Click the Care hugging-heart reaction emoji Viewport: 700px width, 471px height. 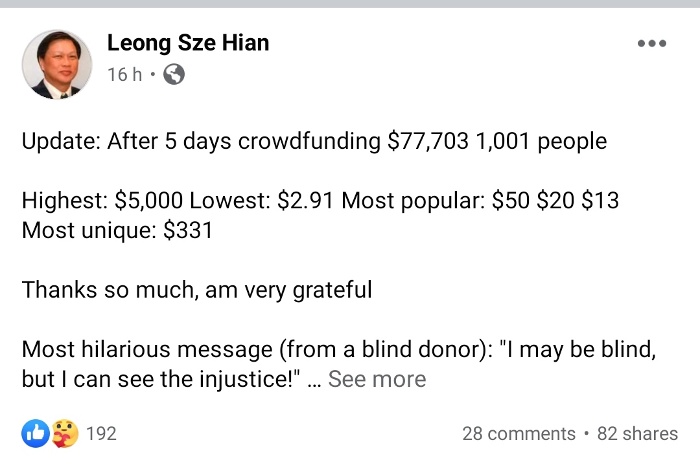click(x=65, y=433)
